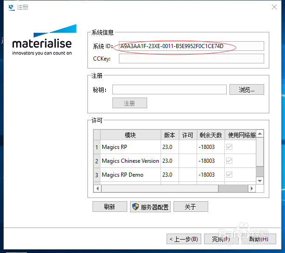Toggle network checkbox for Magics Chinese Version

point(229,160)
